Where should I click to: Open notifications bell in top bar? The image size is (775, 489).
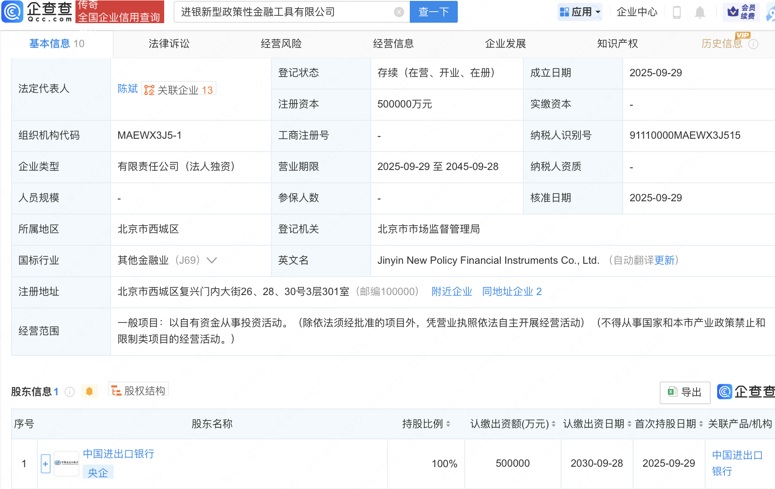click(700, 12)
